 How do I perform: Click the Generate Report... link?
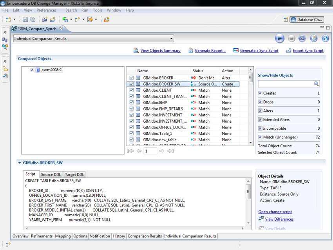pos(210,51)
